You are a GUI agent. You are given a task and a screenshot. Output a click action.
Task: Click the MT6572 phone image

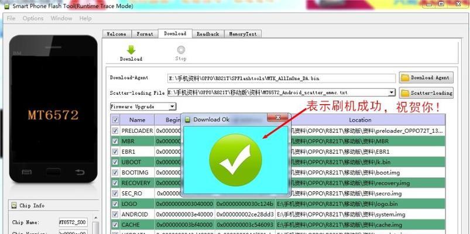point(53,109)
